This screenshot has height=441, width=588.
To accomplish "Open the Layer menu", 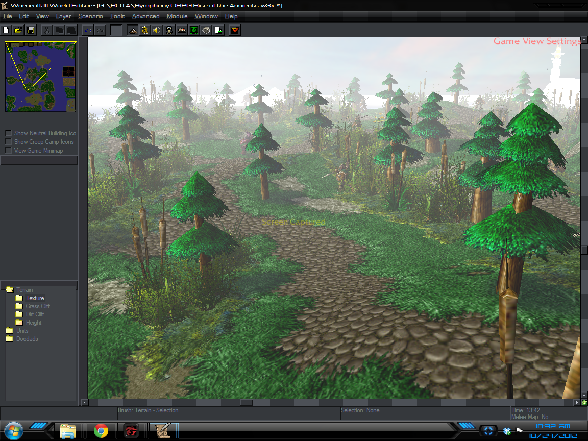I will (x=63, y=16).
